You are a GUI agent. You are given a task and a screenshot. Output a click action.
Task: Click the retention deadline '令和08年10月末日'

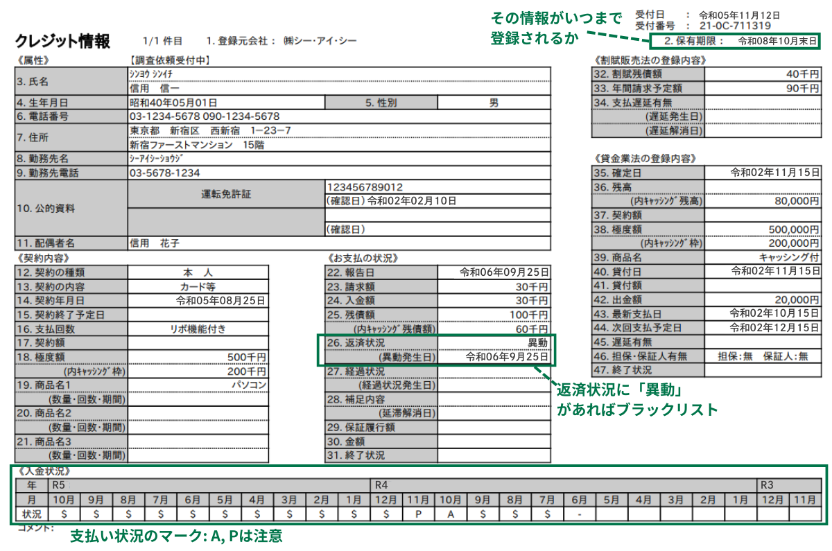777,41
